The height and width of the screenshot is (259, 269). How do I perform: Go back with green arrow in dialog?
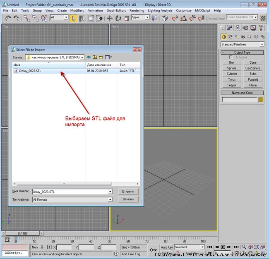coord(89,57)
